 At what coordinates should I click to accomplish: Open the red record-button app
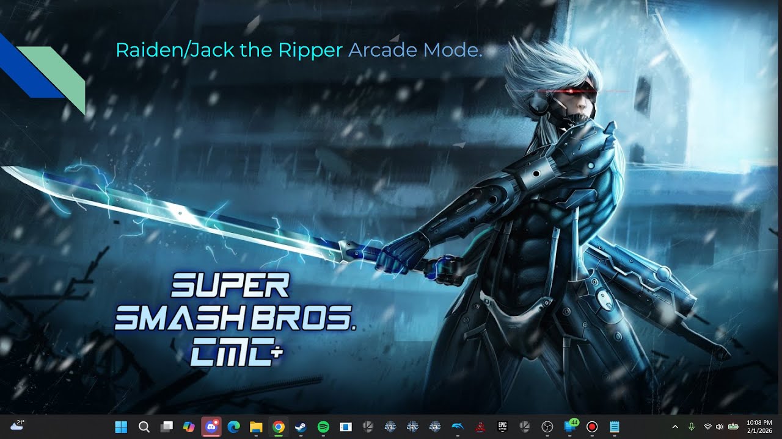click(591, 427)
